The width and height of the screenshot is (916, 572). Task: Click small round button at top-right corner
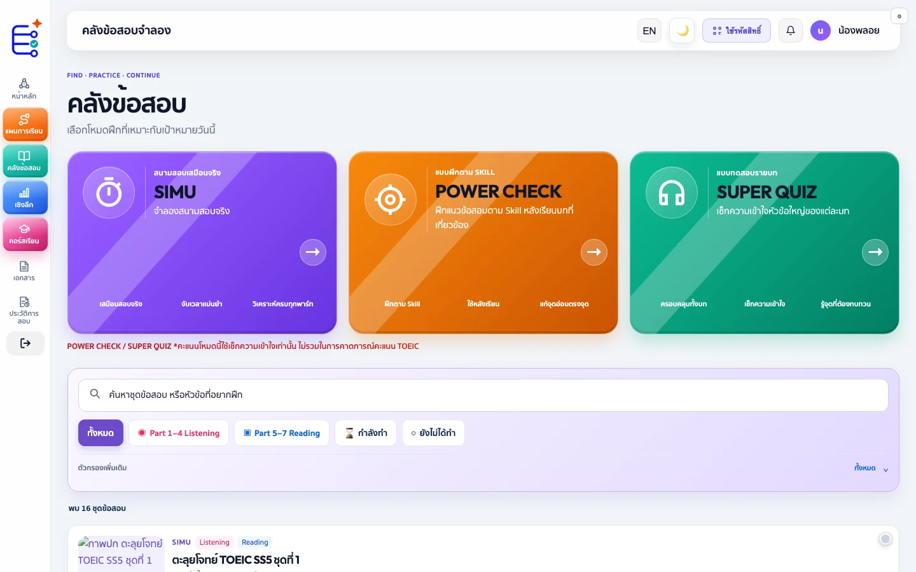(899, 16)
